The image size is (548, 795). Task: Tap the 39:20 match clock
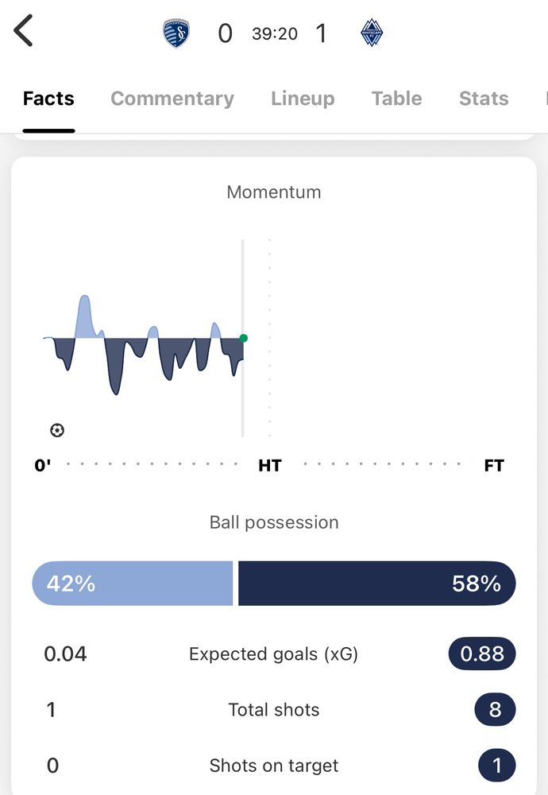point(275,33)
